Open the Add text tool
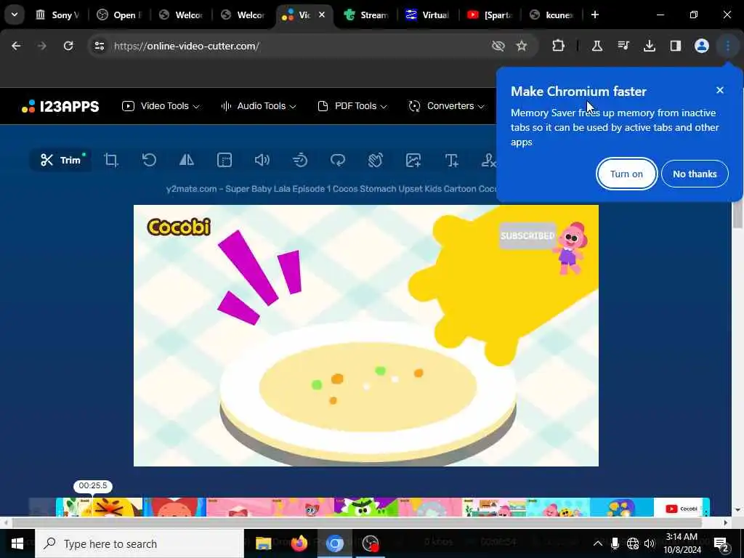The width and height of the screenshot is (744, 558). click(x=451, y=160)
